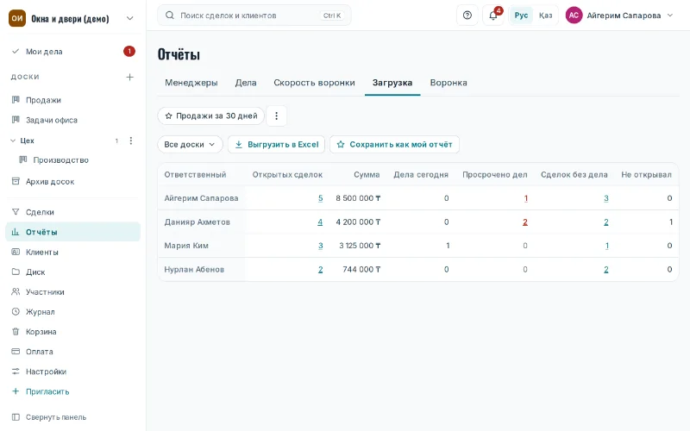Click the Оплата card icon
690x431 pixels.
[x=16, y=352]
